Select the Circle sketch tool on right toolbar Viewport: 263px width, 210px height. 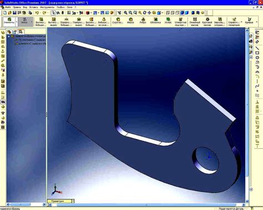257,58
